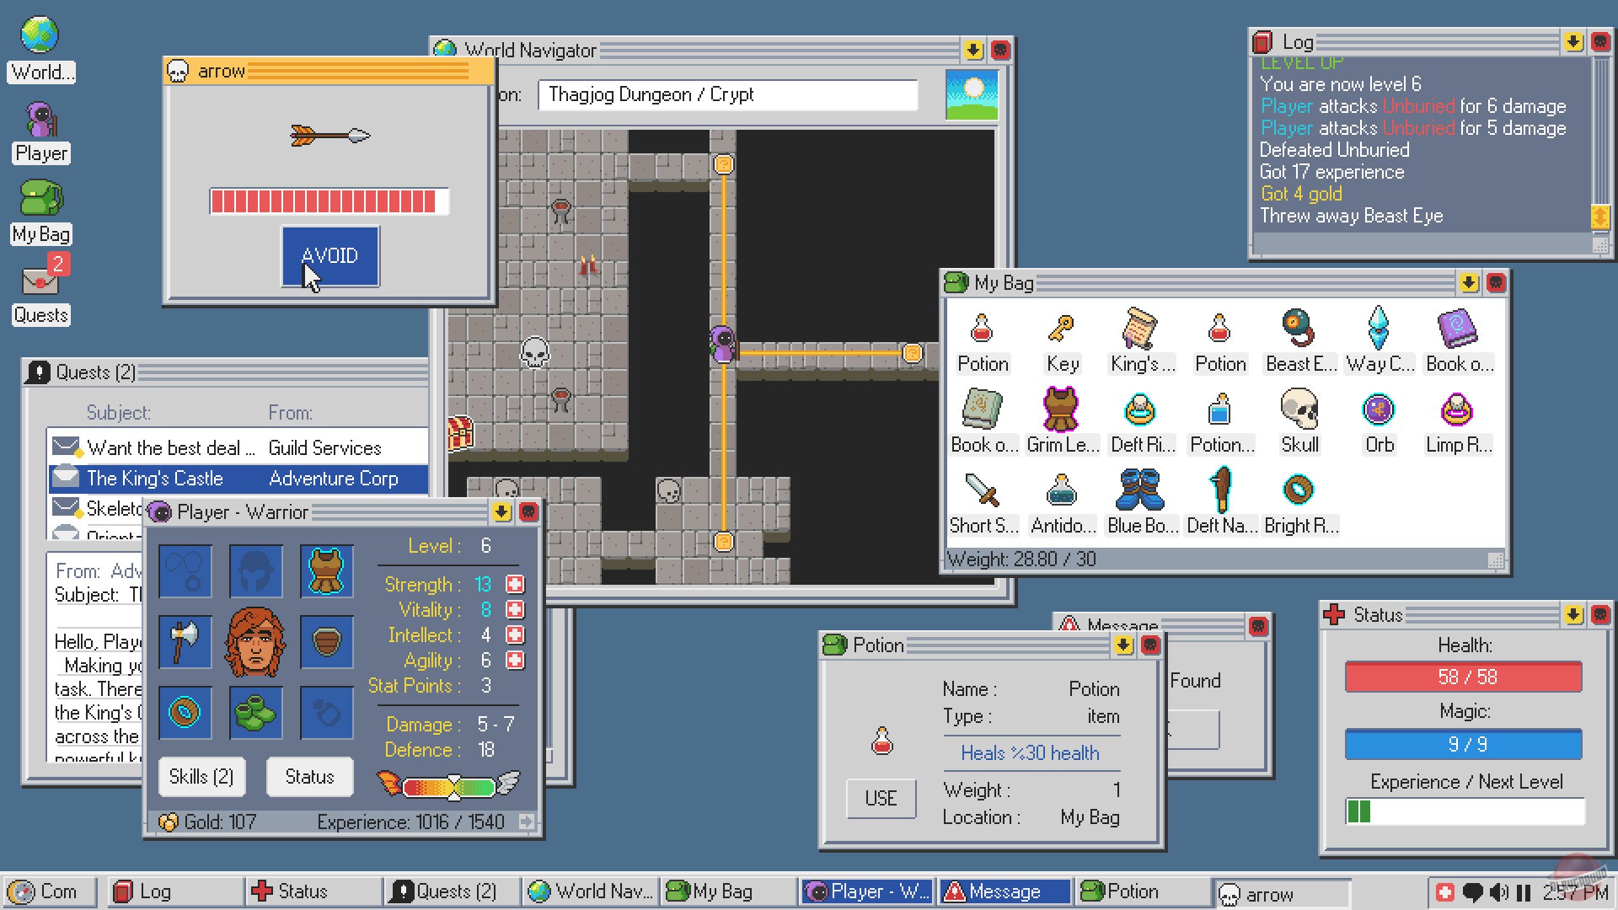Click the speech bubble icon in the system tray

tap(1472, 891)
